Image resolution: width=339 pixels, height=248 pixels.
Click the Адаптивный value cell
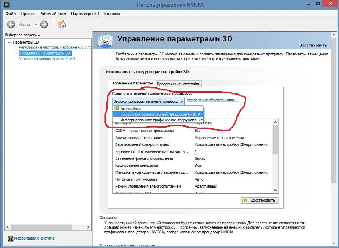click(206, 186)
